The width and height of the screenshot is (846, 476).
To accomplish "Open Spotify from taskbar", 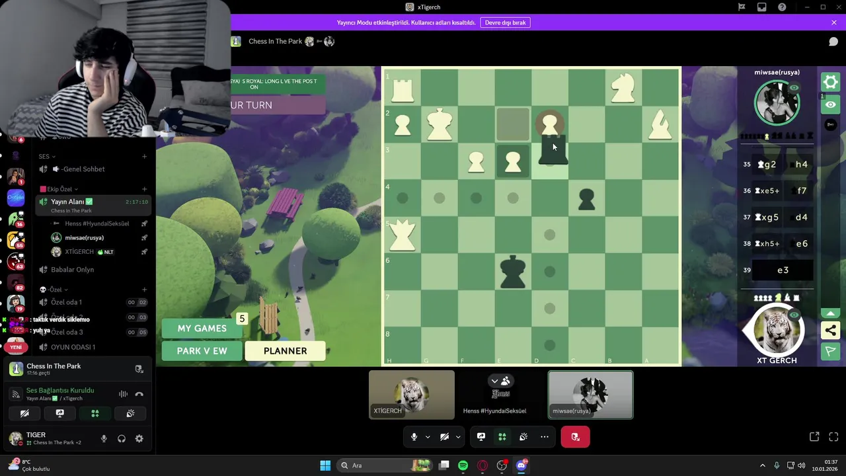I will pyautogui.click(x=463, y=465).
